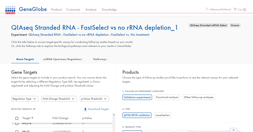Open the experiment link FastSelect vs. No treatment
This screenshot has height=132, width=253.
pos(89,35)
